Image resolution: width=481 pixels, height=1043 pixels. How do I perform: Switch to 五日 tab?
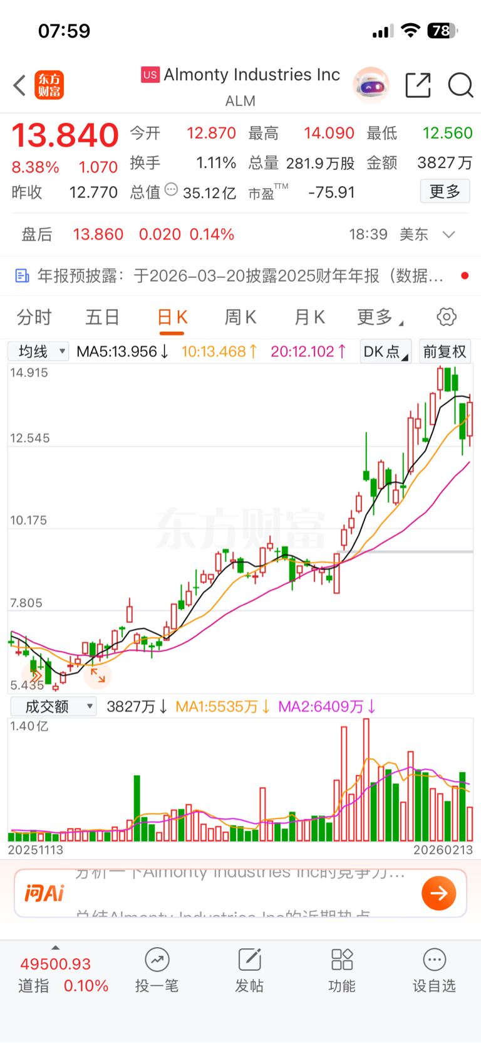[x=103, y=317]
